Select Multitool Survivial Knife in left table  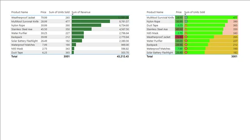coord(25,21)
